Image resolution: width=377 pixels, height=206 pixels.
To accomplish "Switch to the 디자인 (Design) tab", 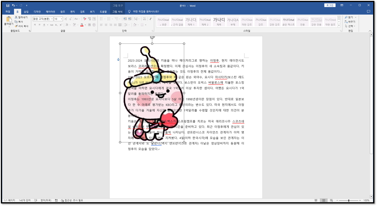I will [37, 12].
